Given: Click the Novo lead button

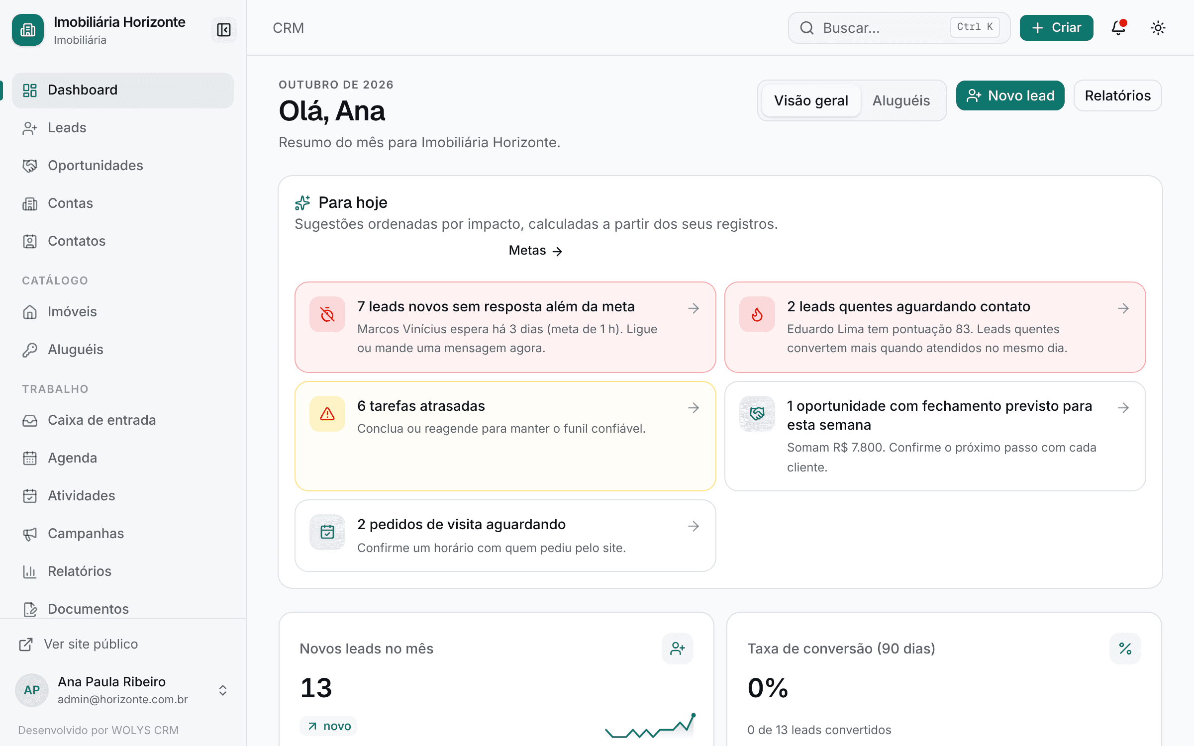Looking at the screenshot, I should point(1010,95).
